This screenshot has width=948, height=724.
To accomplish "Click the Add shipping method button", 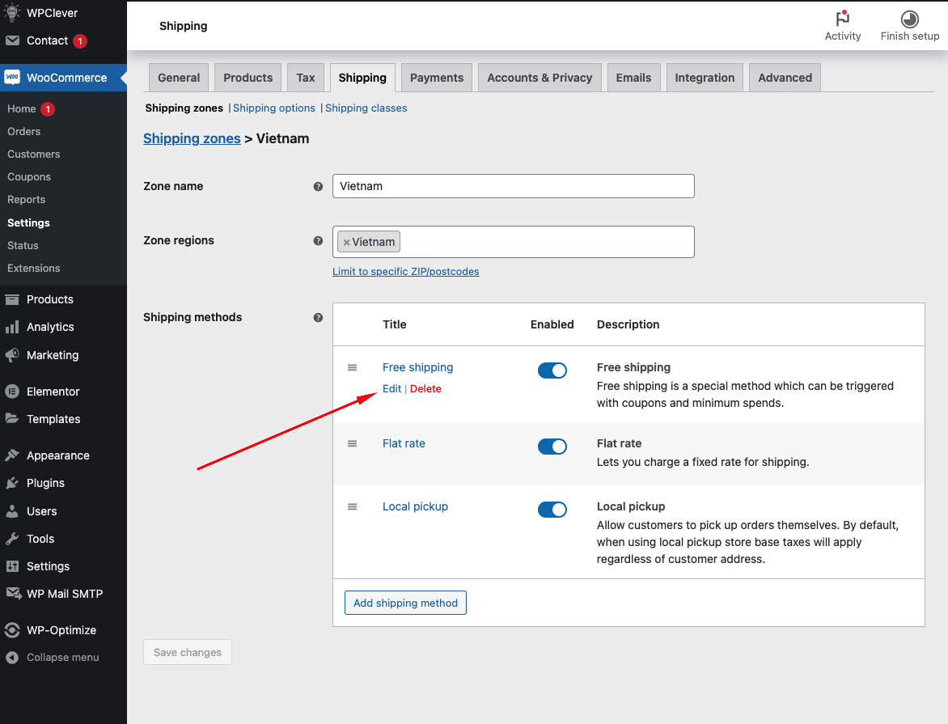I will point(405,603).
